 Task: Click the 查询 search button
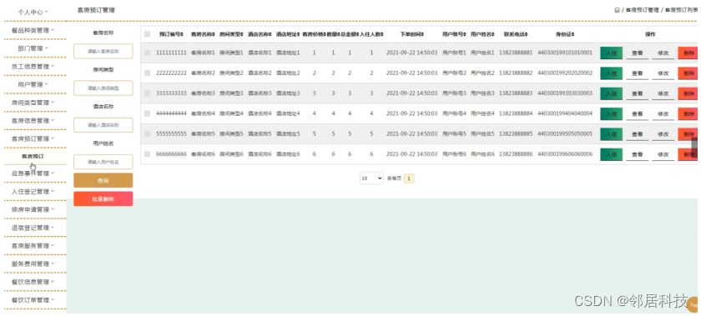[x=103, y=181]
